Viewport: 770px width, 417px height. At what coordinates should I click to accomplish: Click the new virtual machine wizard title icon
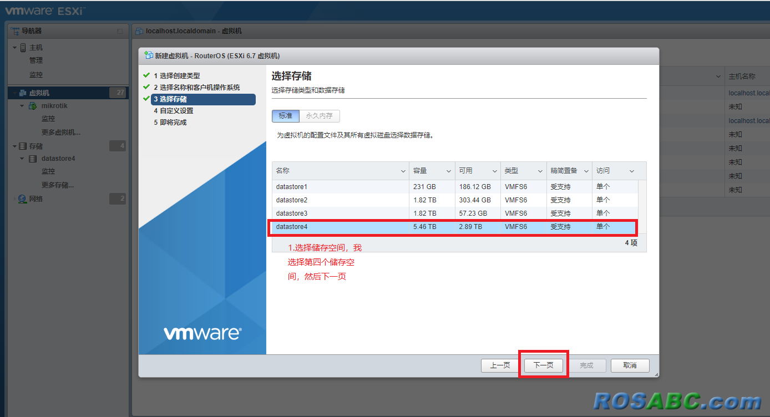[x=148, y=55]
